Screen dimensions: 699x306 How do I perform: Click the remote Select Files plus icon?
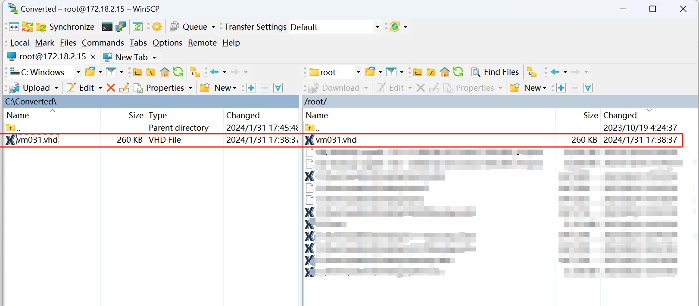coord(561,88)
